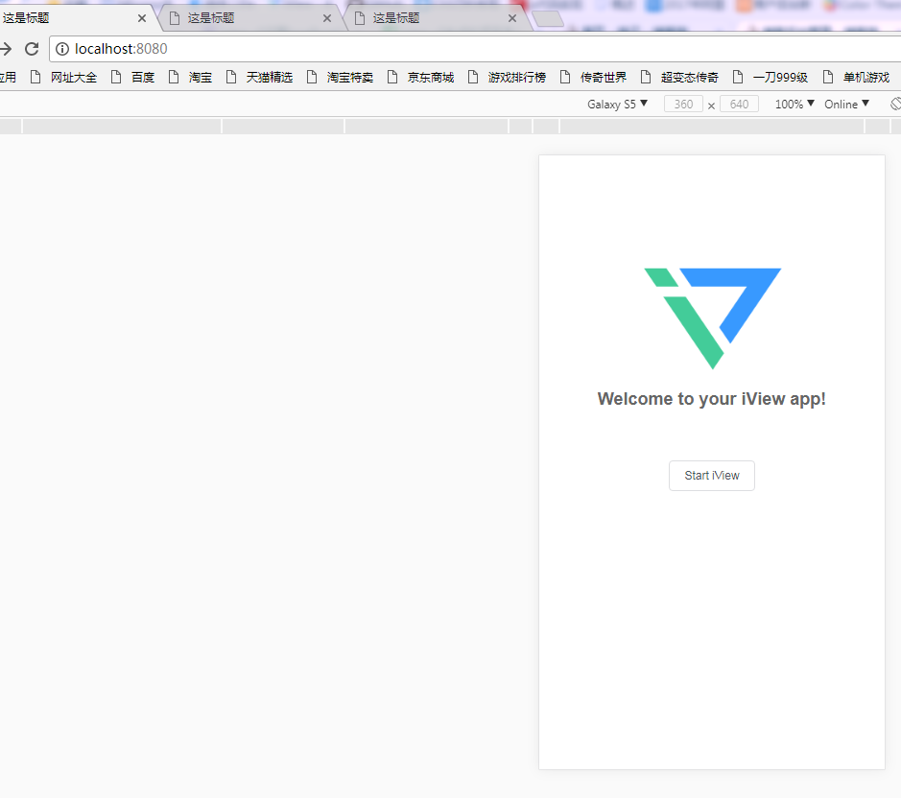901x798 pixels.
Task: Click the page icon of 百度 bookmark
Action: click(116, 77)
